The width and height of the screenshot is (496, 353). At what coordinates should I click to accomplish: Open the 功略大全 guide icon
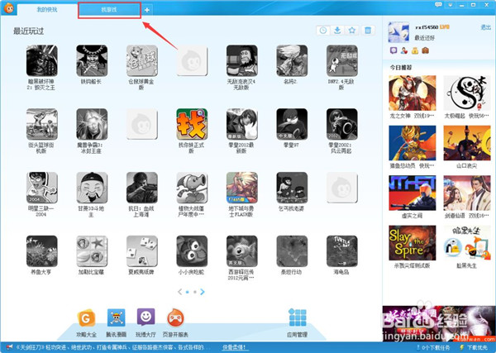(83, 317)
